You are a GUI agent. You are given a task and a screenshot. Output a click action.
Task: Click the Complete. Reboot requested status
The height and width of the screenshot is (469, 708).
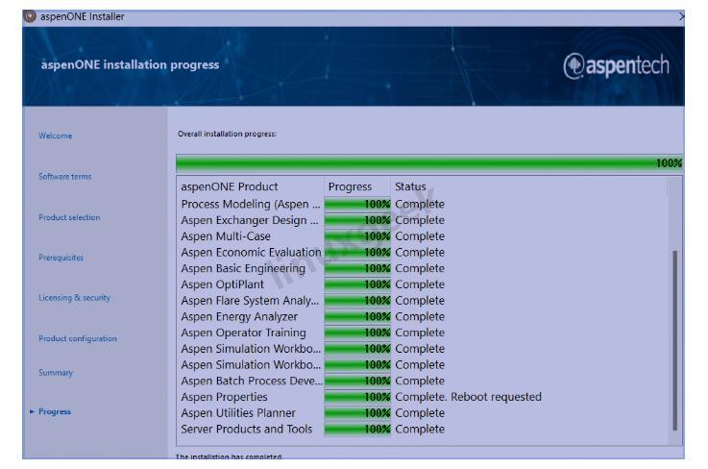(x=468, y=397)
